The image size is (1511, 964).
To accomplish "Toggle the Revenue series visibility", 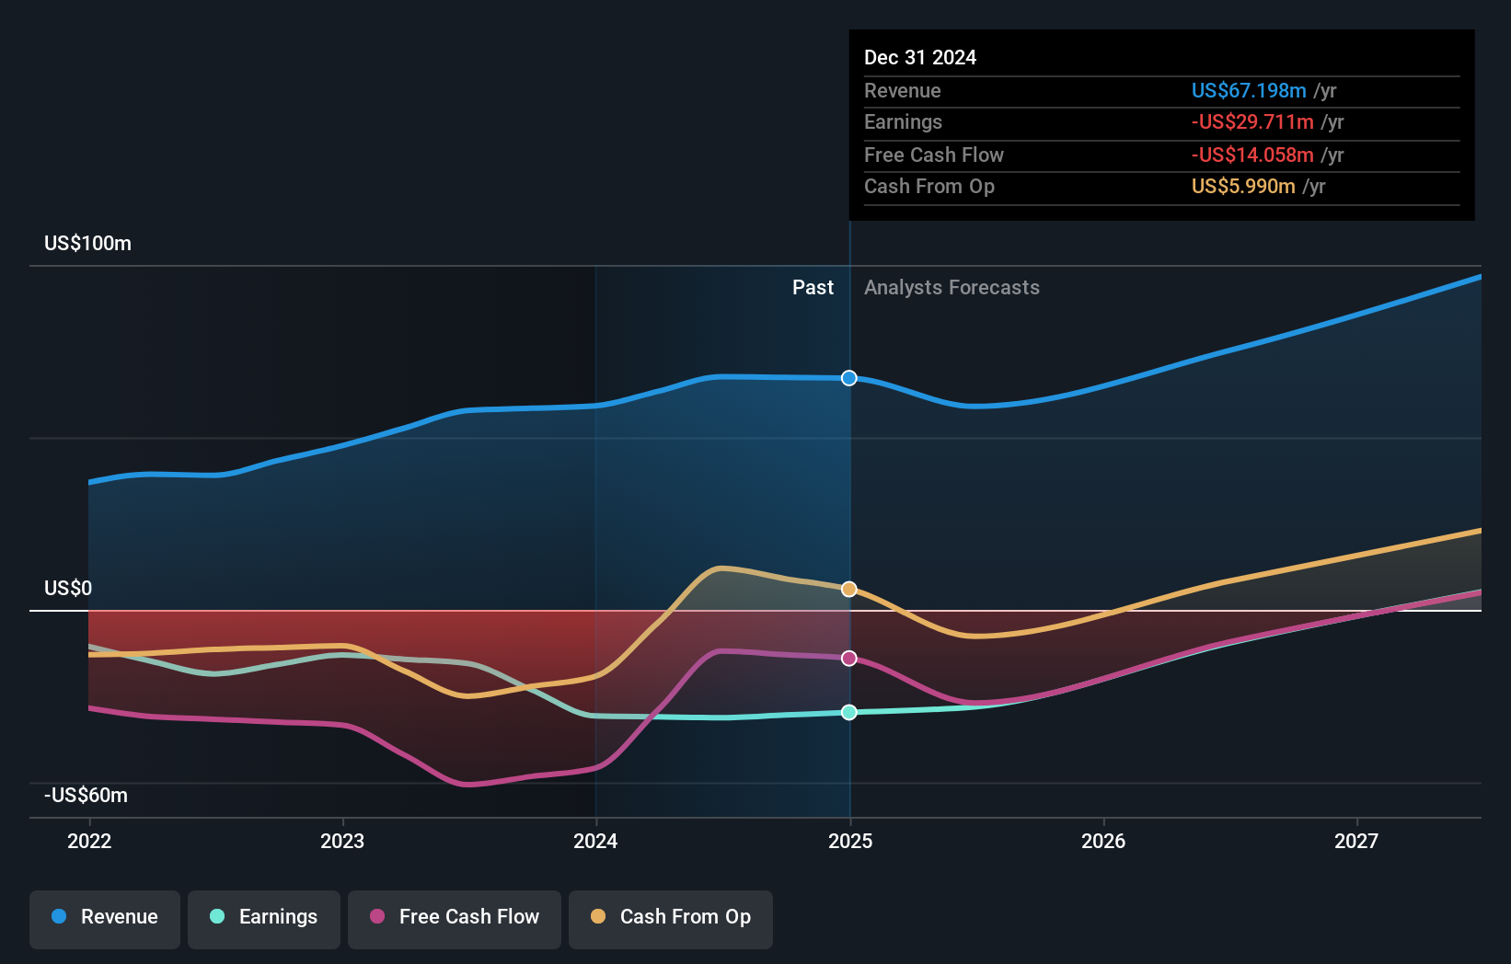I will 104,917.
